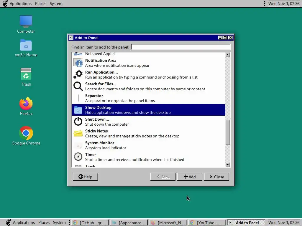This screenshot has height=226, width=302.
Task: Switch to YouTube taskbar window
Action: (x=207, y=222)
